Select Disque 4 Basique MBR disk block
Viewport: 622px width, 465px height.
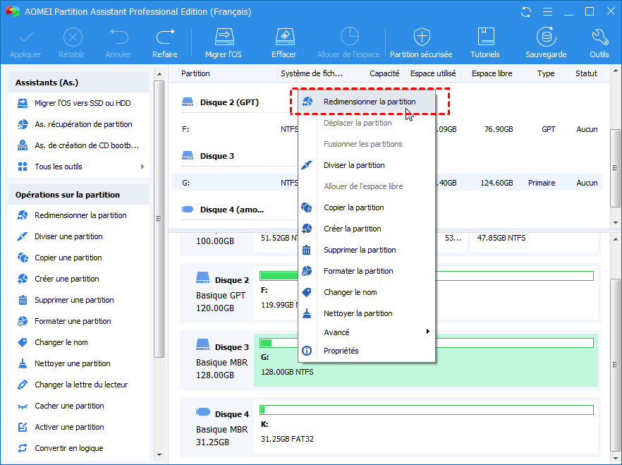[x=217, y=428]
